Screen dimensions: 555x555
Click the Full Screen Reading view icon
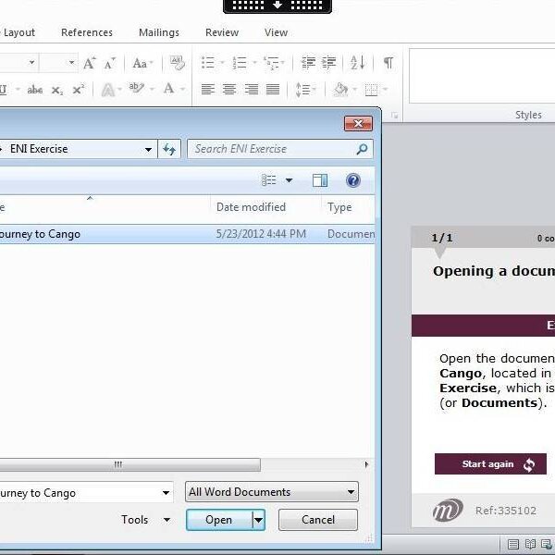[530, 544]
